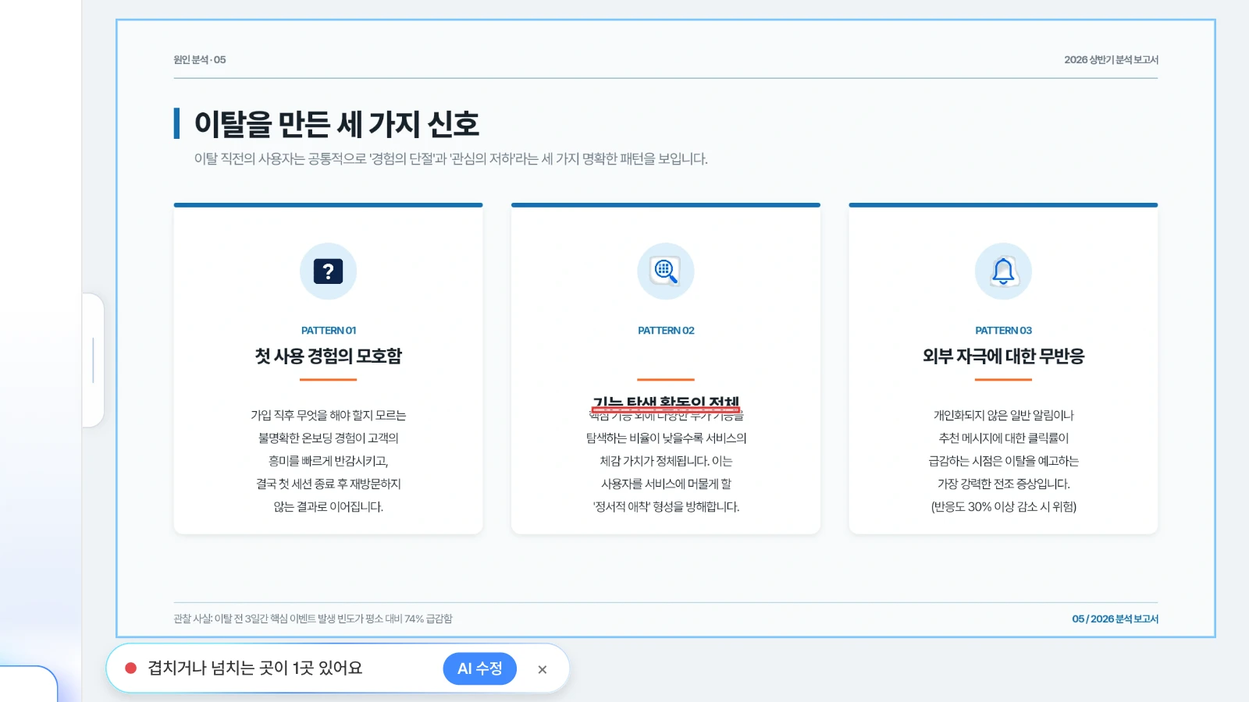Viewport: 1249px width, 702px height.
Task: Click the heading 첫 사용 경험의 모호함
Action: coord(328,356)
